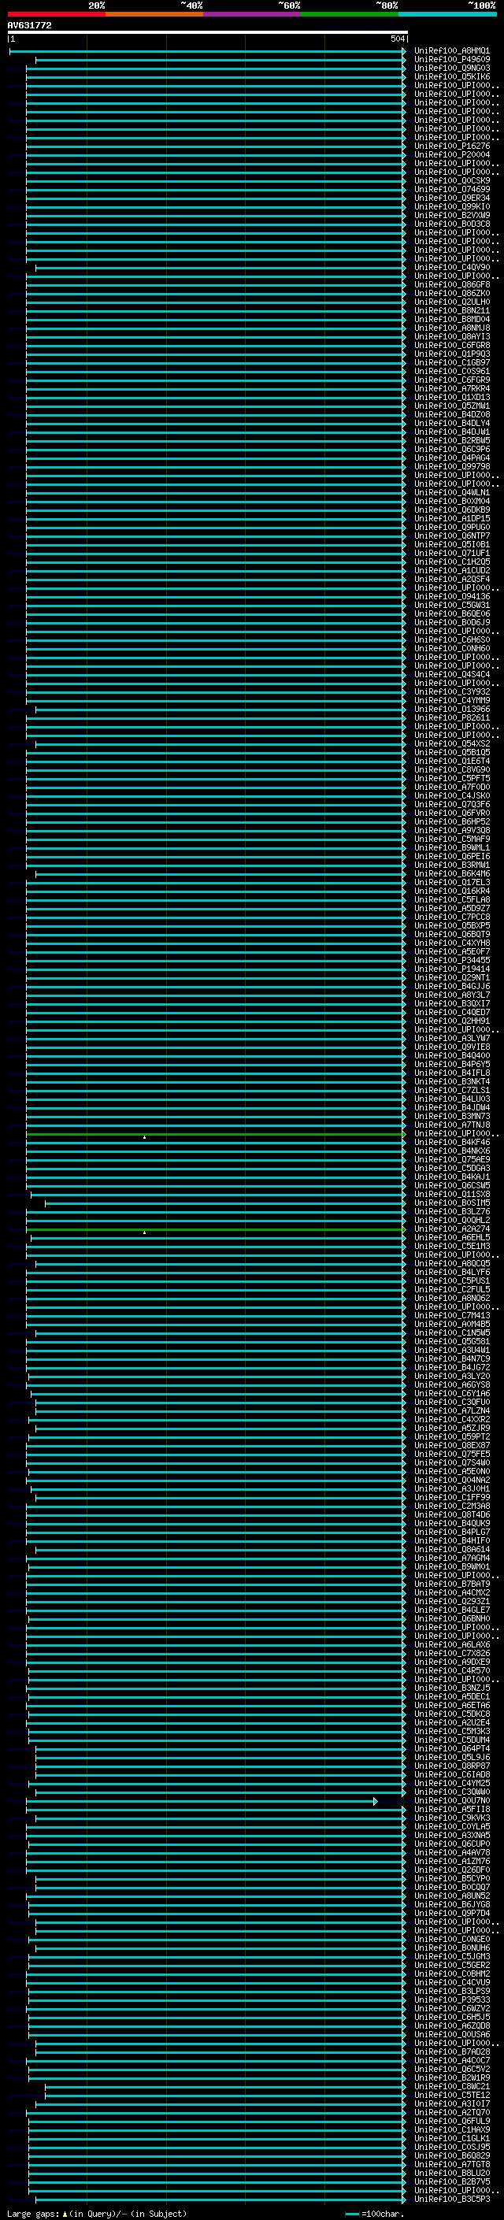The image size is (504, 2220).
Task: Select the UniRef100_A8NQ62 label
Action: coord(452,1298)
